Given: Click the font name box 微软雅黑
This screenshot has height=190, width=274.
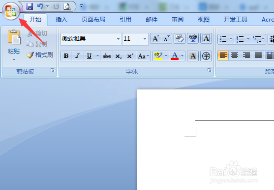Looking at the screenshot, I should (x=89, y=39).
